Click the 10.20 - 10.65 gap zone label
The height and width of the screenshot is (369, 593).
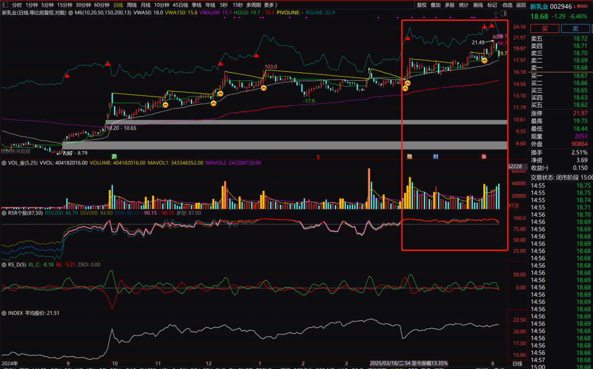[x=121, y=128]
